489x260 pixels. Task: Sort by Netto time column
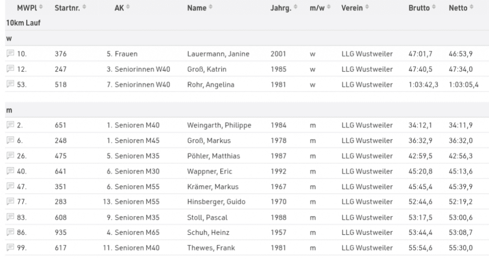[471, 8]
